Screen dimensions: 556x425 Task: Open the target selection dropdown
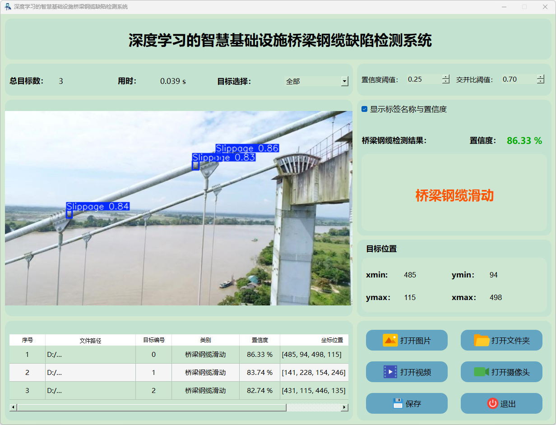pyautogui.click(x=345, y=81)
